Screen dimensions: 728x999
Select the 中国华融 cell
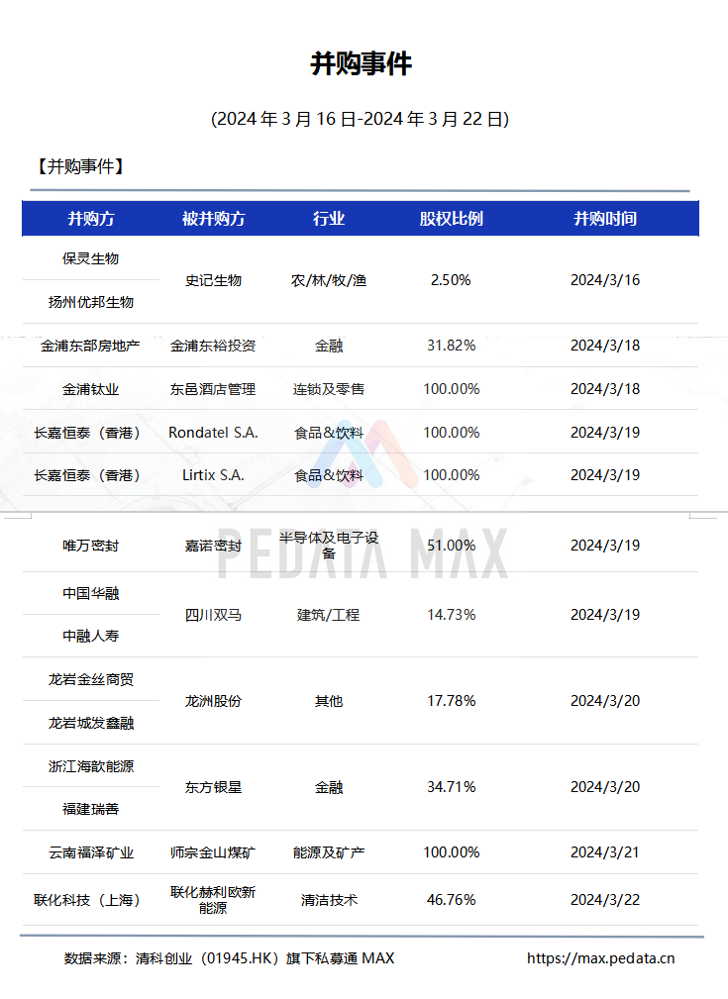[90, 593]
